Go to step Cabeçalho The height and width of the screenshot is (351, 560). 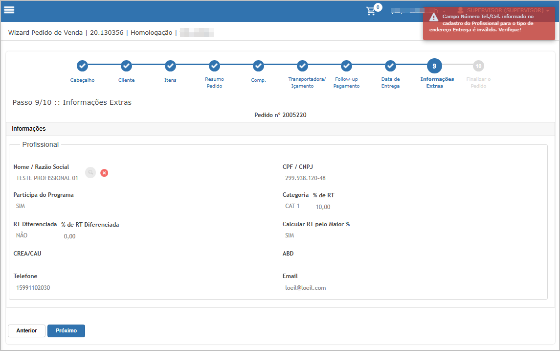coord(82,66)
